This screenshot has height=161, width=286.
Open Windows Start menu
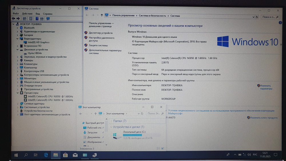tap(16, 155)
